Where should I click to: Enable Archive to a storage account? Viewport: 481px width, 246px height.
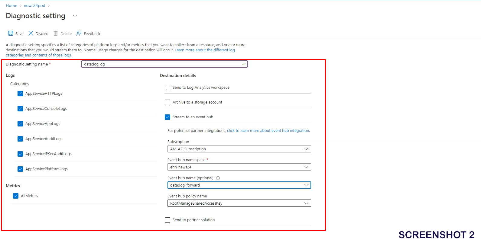pos(167,102)
